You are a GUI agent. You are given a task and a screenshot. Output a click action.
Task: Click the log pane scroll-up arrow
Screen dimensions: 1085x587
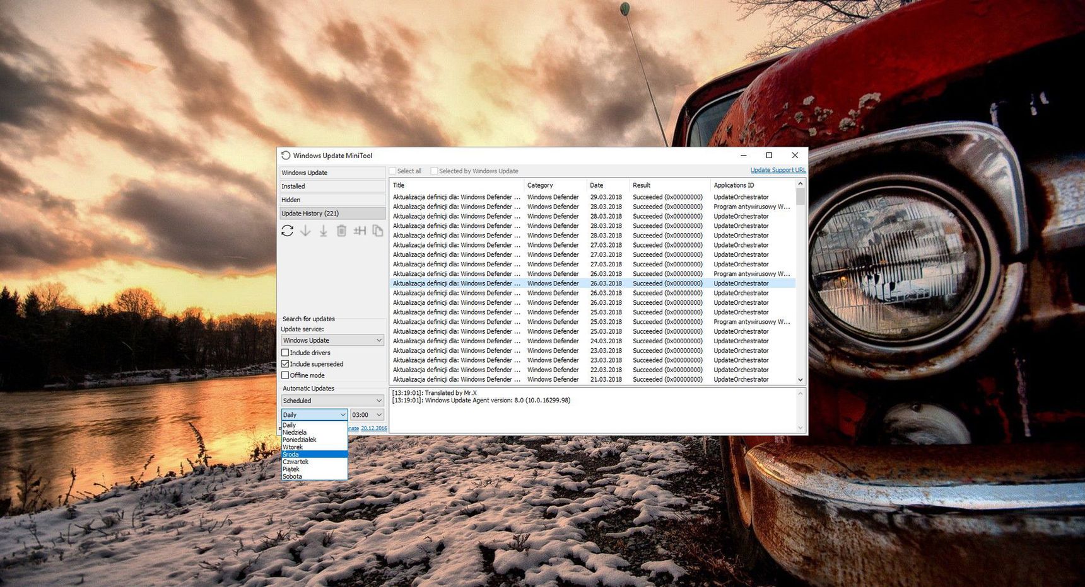[801, 394]
